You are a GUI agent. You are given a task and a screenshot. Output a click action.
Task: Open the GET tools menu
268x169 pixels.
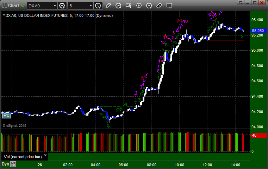[x=129, y=6]
